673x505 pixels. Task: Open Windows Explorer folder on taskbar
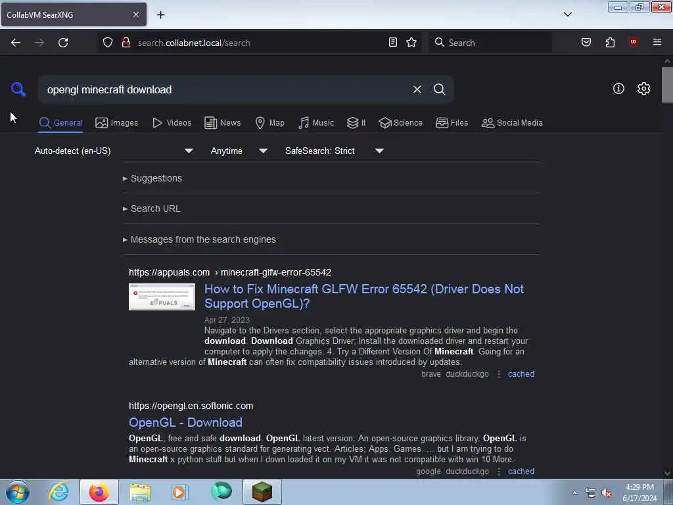tap(140, 492)
